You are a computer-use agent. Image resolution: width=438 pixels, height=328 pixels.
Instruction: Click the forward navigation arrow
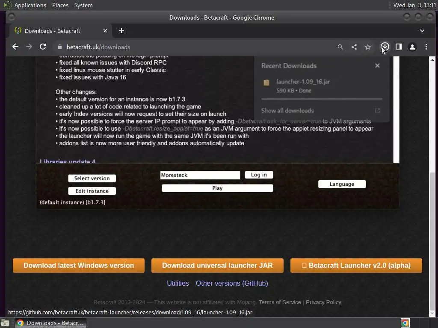29,47
